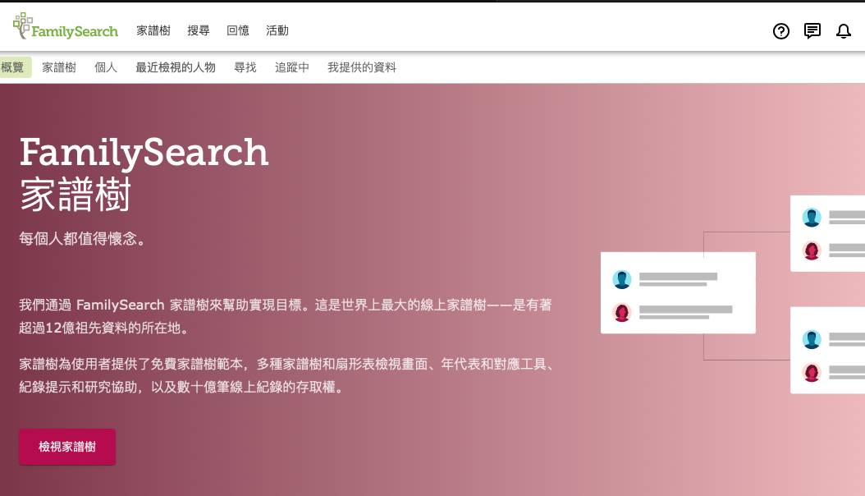The width and height of the screenshot is (865, 496).
Task: Open the 搜尋 menu
Action: 198,31
